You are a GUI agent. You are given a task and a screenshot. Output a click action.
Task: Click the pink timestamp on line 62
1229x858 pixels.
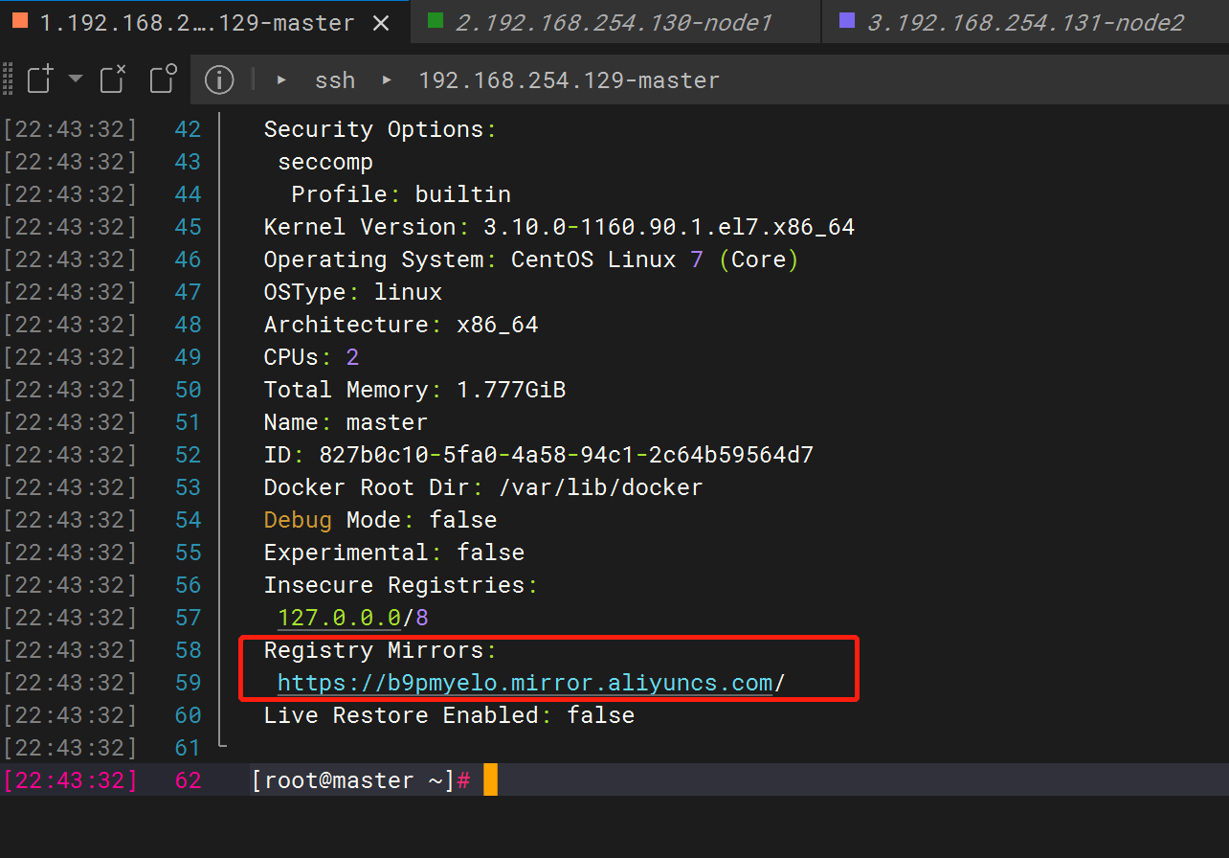(70, 780)
